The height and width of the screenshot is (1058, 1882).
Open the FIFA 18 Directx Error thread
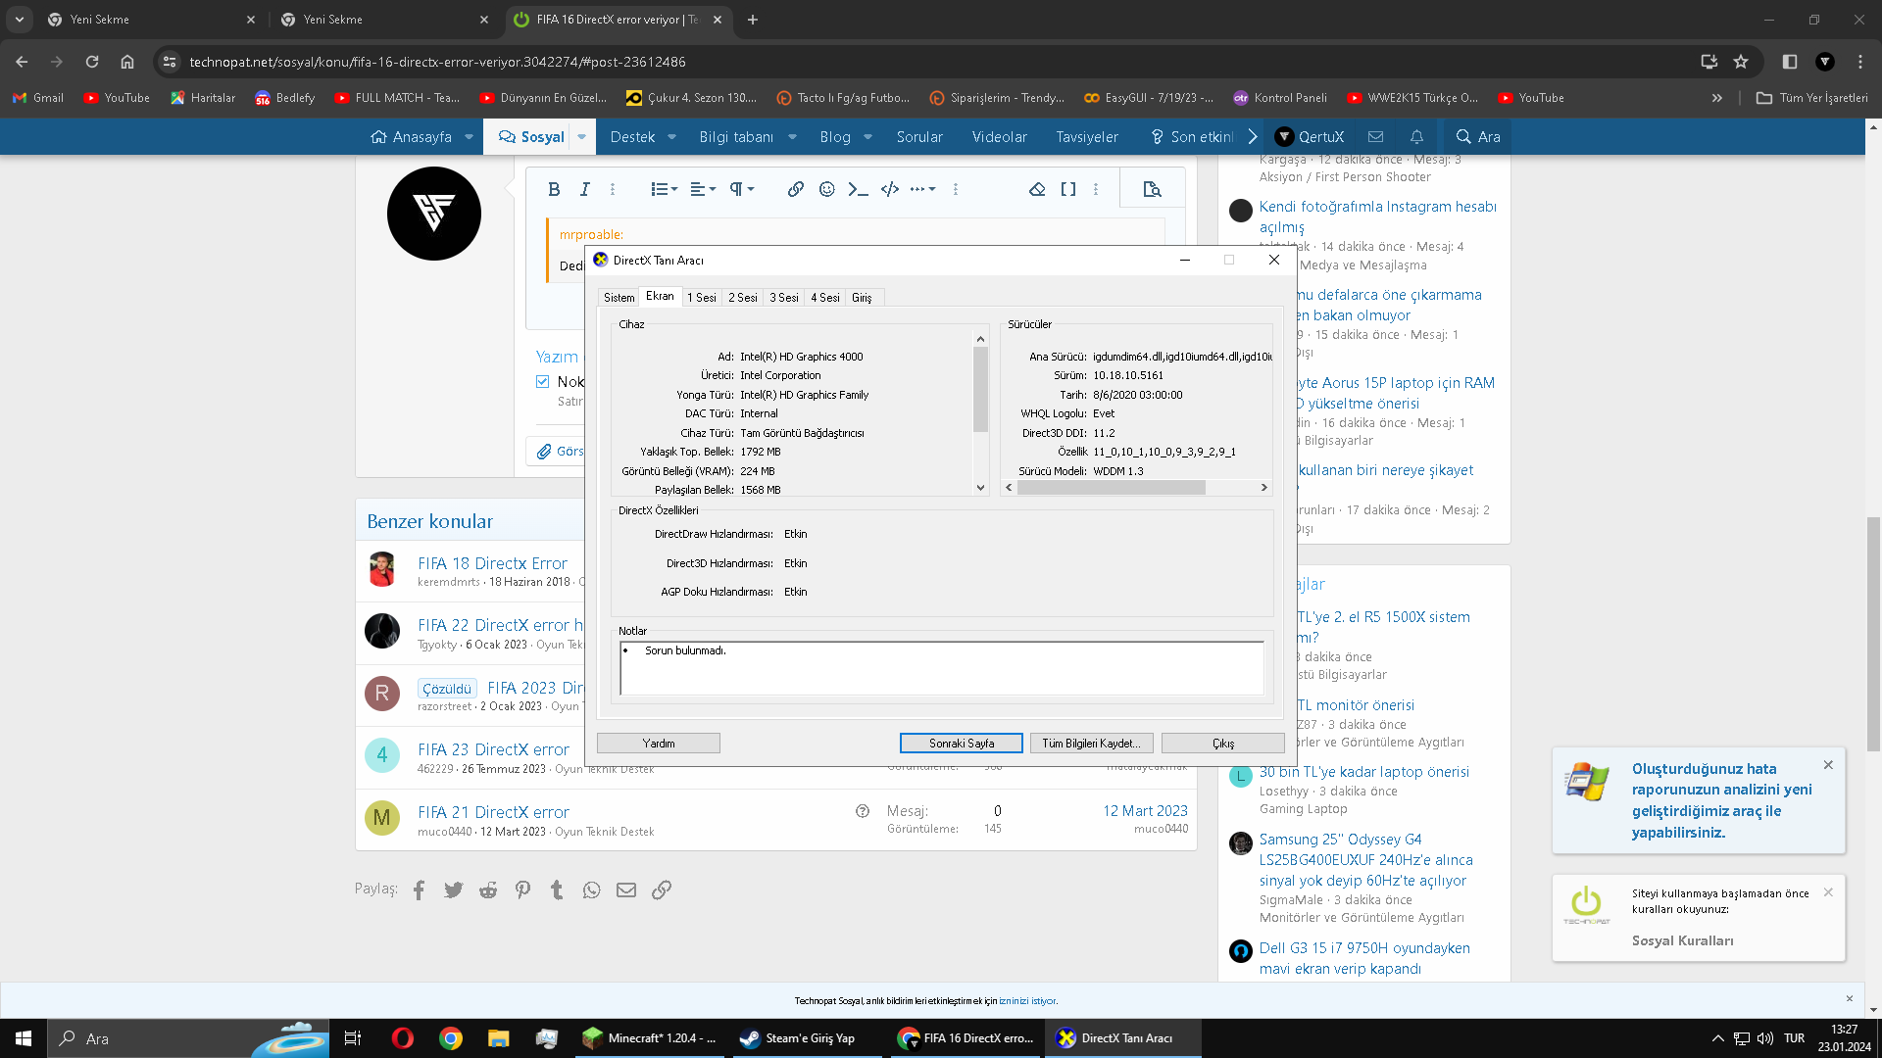[x=492, y=563]
